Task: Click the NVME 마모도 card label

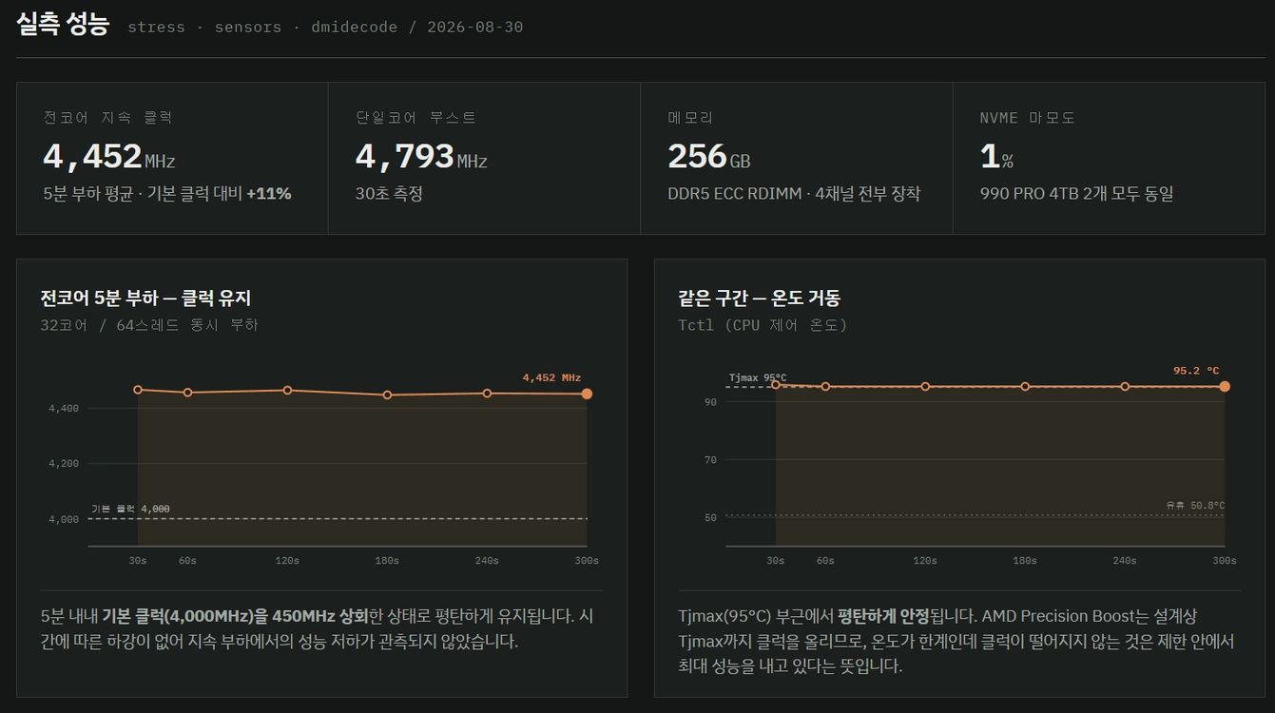Action: tap(1028, 118)
